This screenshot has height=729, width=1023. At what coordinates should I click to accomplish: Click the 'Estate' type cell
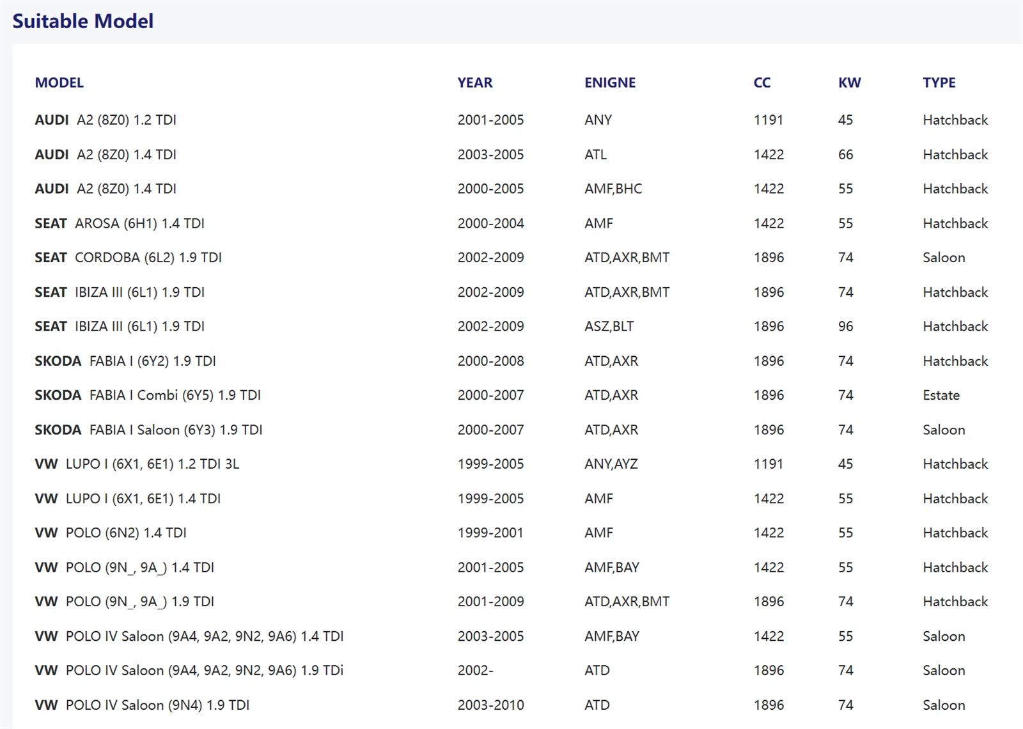point(941,395)
